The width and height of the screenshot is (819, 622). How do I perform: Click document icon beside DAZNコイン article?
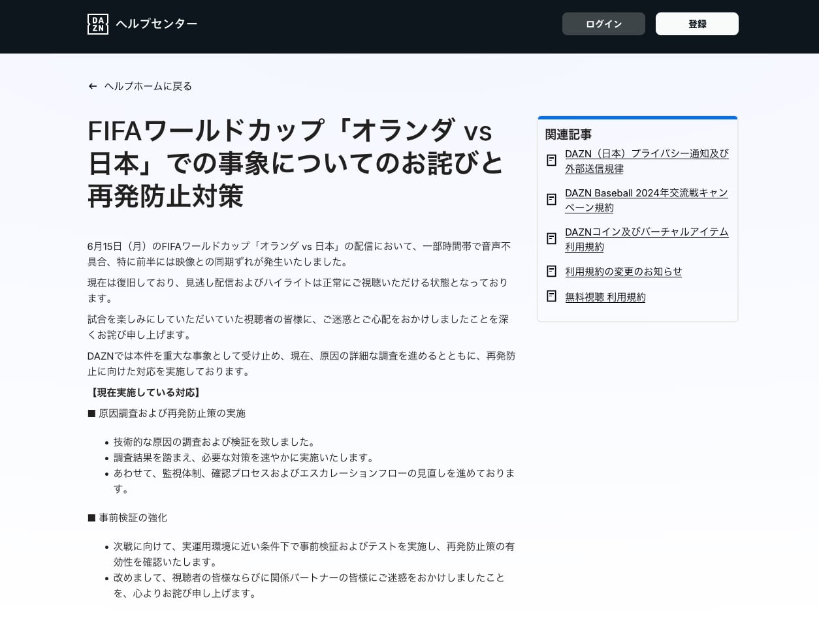(551, 238)
